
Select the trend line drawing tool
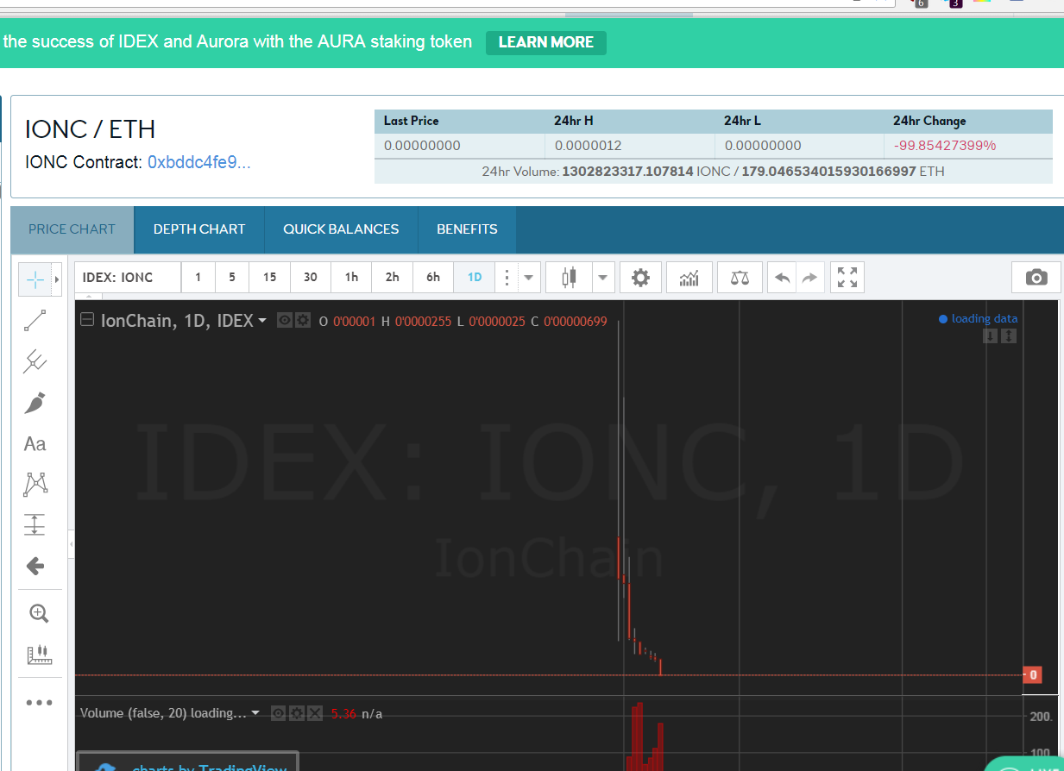pyautogui.click(x=35, y=321)
